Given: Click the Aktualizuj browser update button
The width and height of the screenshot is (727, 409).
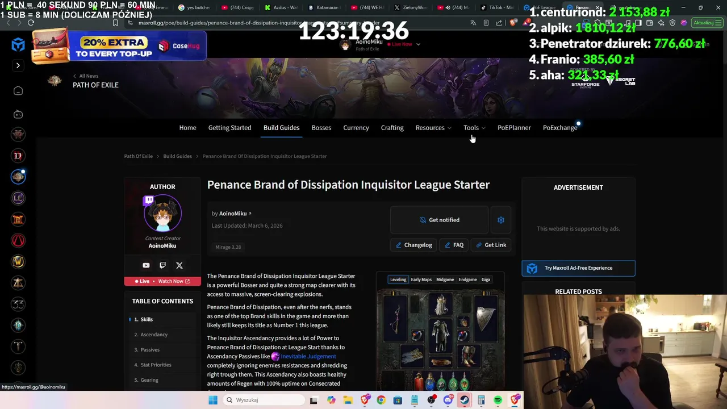Looking at the screenshot, I should coord(706,23).
